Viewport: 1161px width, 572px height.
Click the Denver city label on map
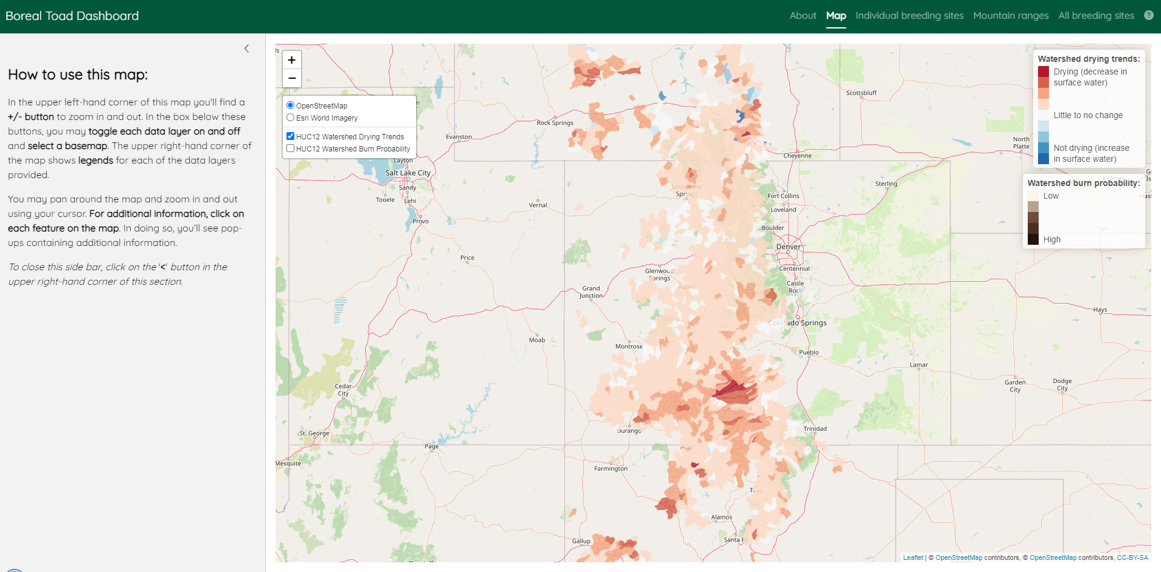click(788, 247)
